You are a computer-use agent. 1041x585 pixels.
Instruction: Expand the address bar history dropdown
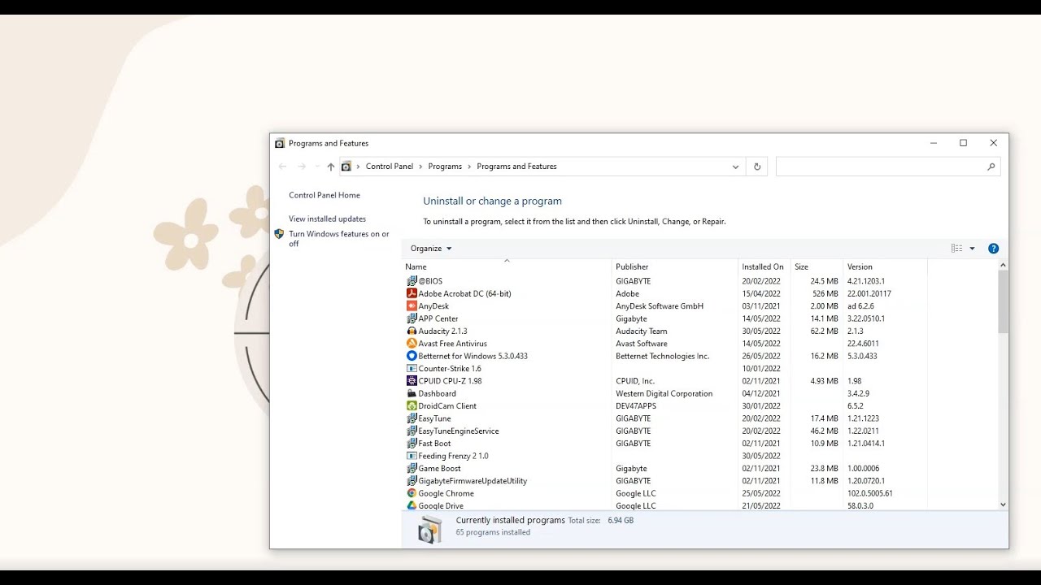tap(735, 167)
